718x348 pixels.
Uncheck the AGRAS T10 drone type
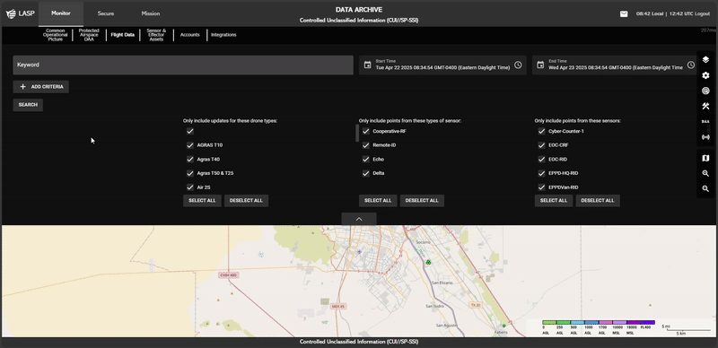pyautogui.click(x=190, y=145)
